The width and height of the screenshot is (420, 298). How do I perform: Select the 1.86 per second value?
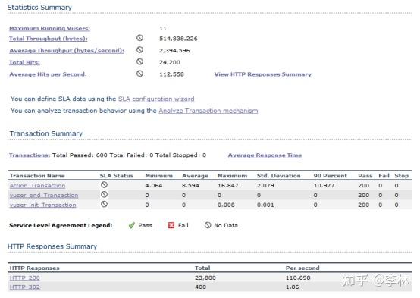point(292,287)
